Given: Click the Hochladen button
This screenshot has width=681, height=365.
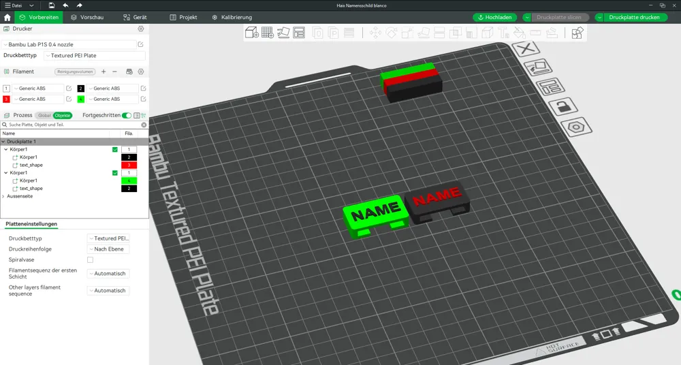Looking at the screenshot, I should click(494, 18).
